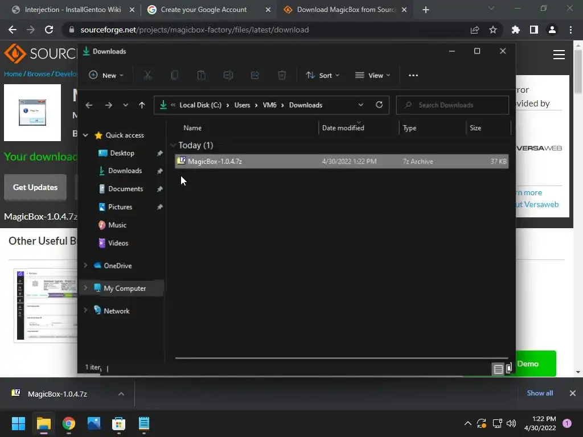Click the Home breadcrumb link on SourceForge
583x437 pixels.
click(13, 74)
